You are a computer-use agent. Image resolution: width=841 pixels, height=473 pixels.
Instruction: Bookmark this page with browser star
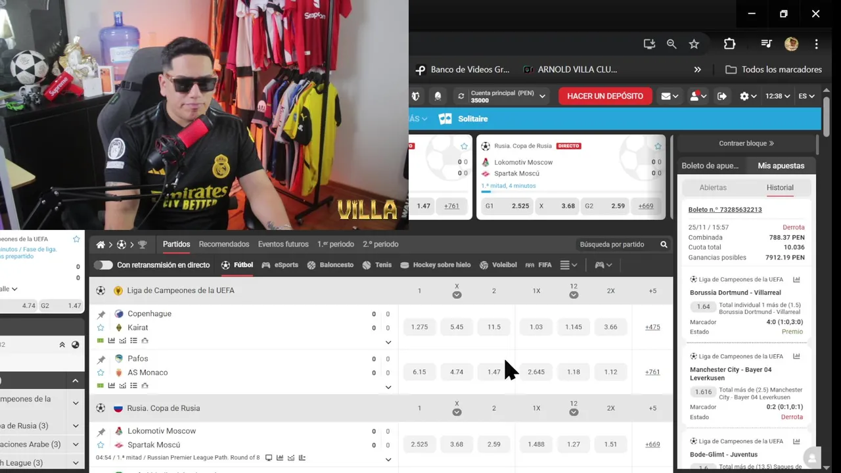click(x=694, y=44)
